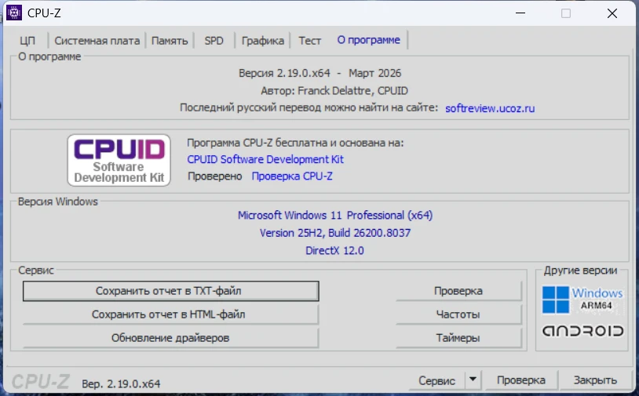Open the Графика tab

click(x=262, y=41)
